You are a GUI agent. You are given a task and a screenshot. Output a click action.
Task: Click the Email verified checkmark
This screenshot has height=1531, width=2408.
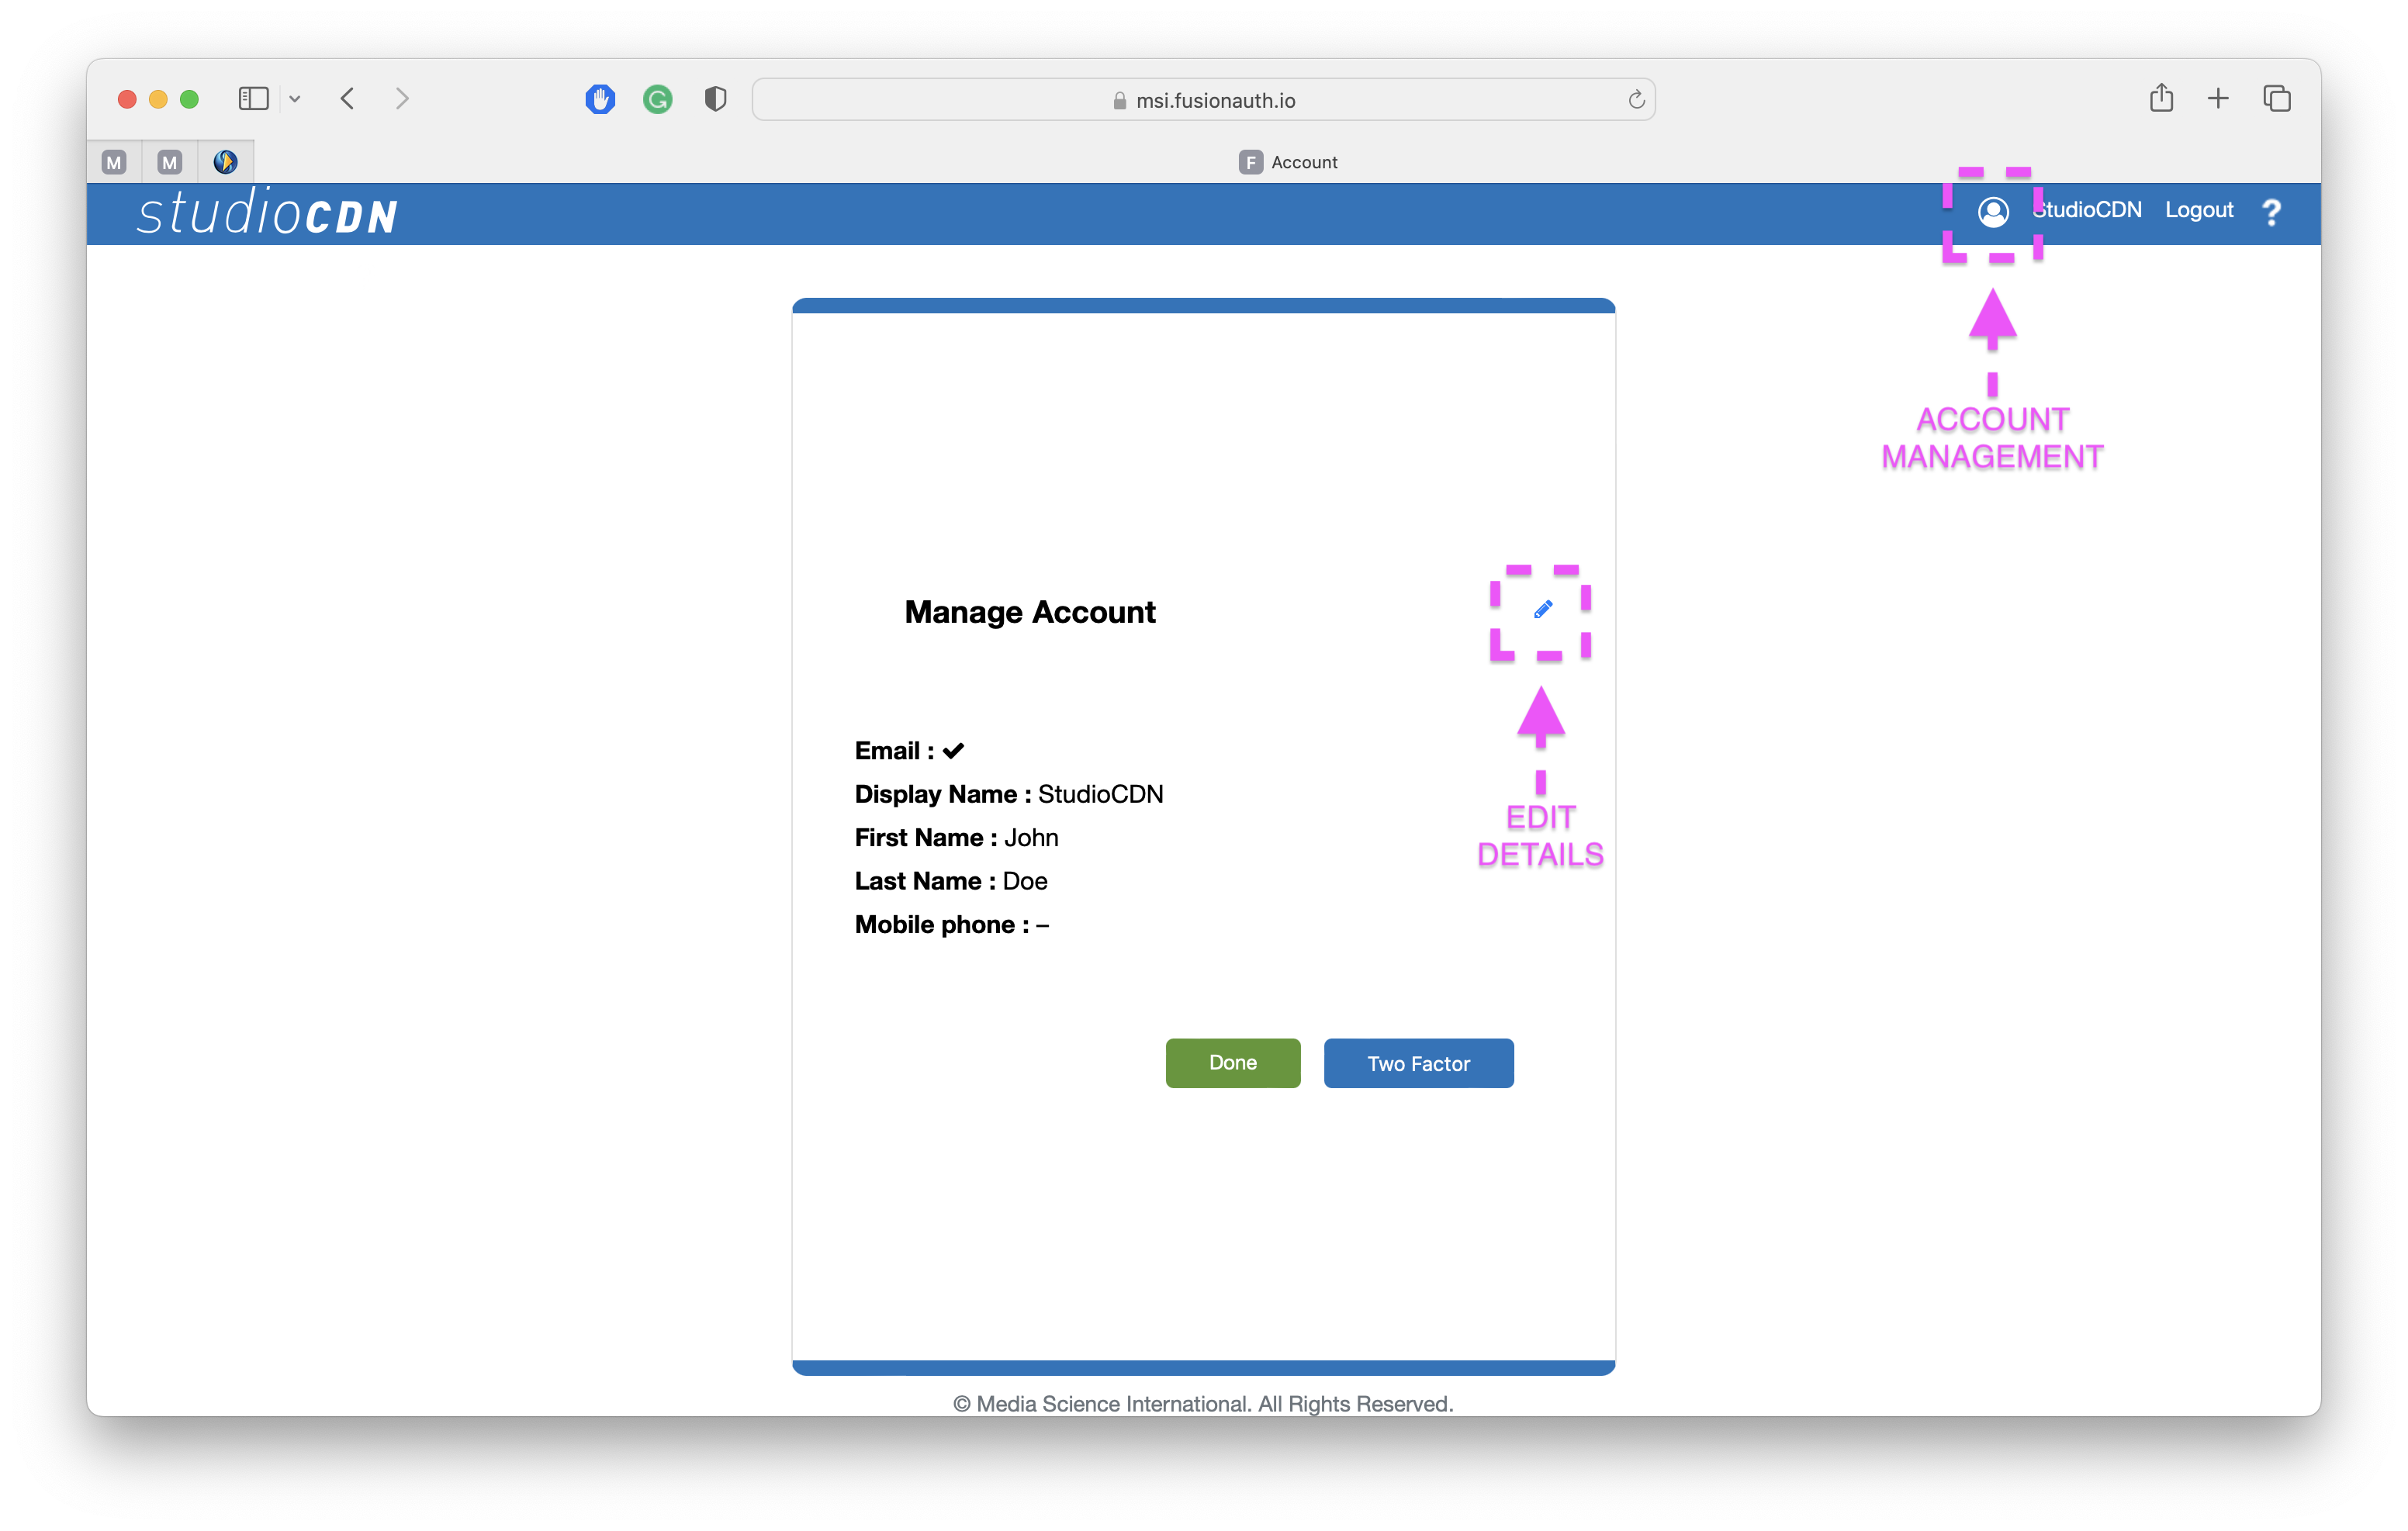point(953,750)
